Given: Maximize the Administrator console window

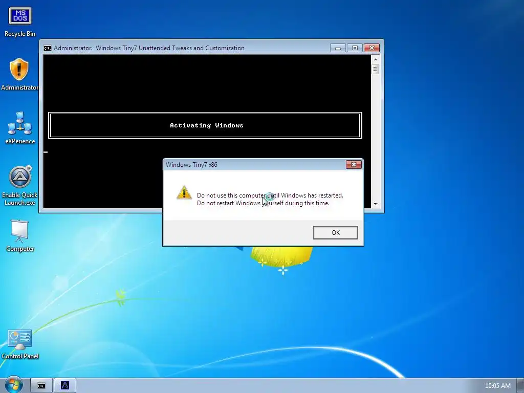Looking at the screenshot, I should click(355, 48).
